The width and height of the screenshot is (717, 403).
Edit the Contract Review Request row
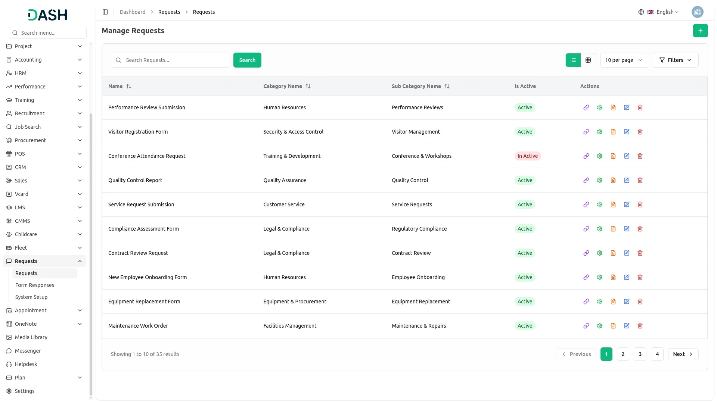pyautogui.click(x=627, y=253)
